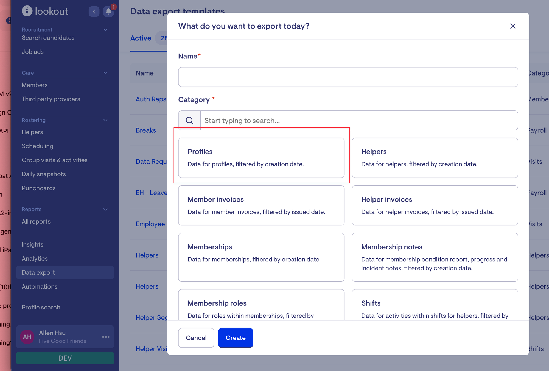Open user menu three-dots icon

106,337
